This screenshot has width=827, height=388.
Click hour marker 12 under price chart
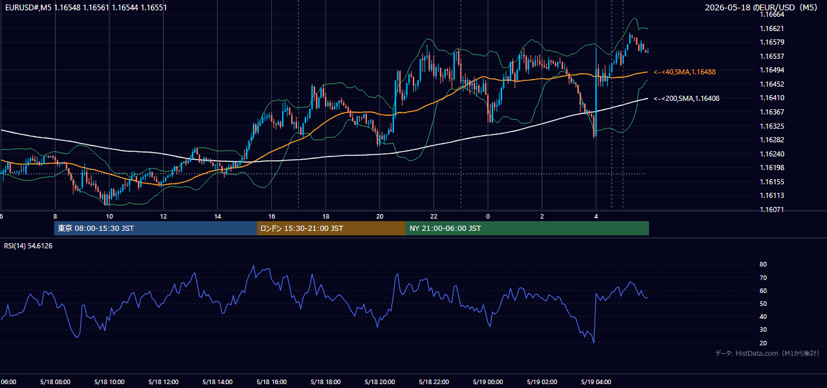tap(164, 217)
